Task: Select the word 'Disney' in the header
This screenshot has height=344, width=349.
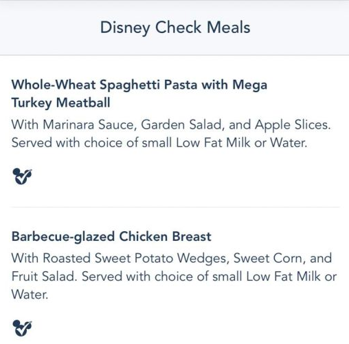Action: click(125, 28)
